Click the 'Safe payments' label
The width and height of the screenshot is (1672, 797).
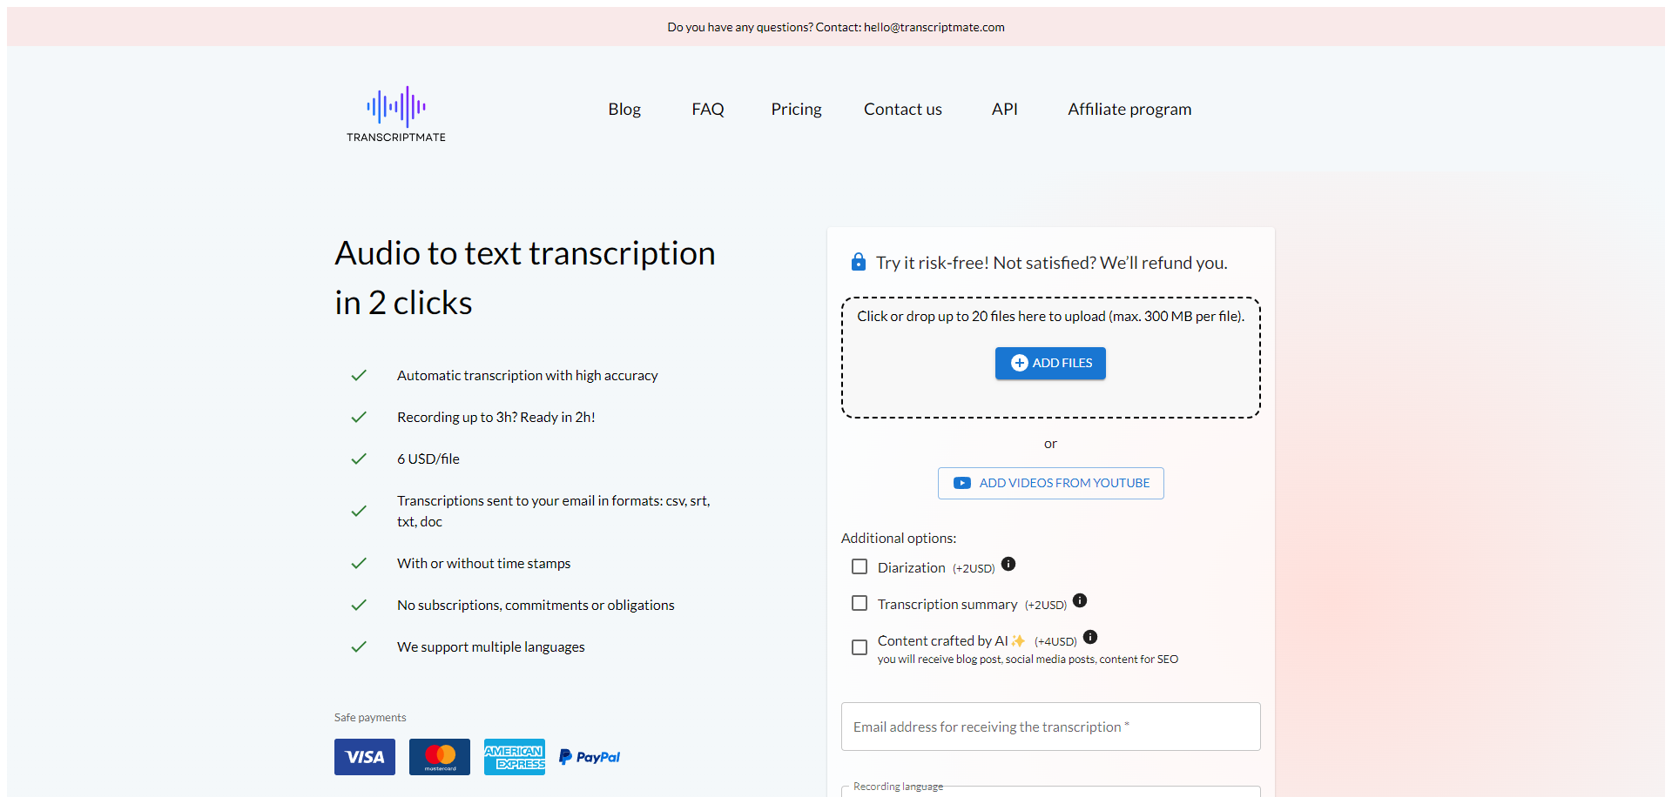click(370, 717)
